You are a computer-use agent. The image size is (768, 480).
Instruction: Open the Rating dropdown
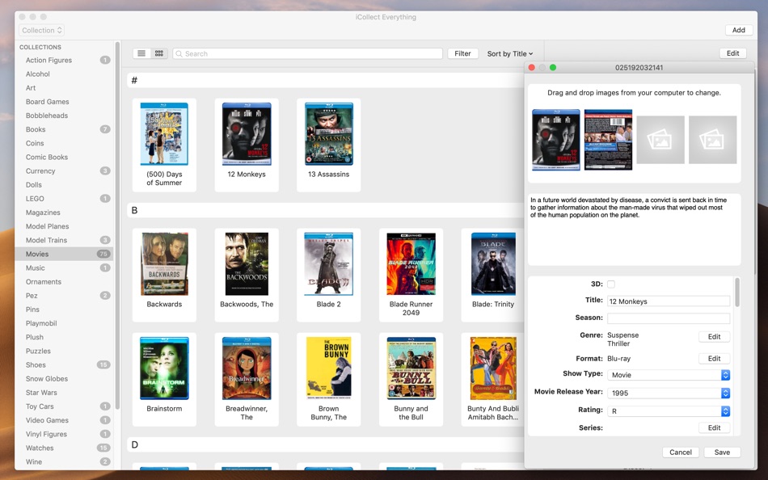coord(669,411)
